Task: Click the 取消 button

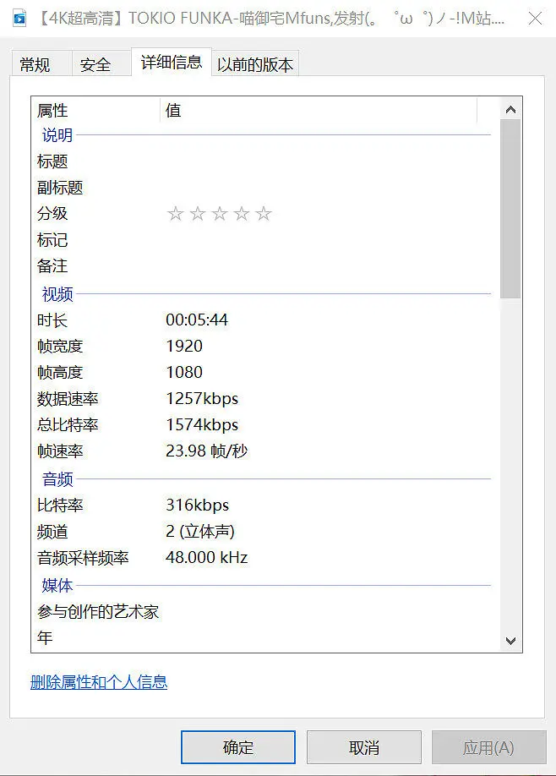Action: click(364, 747)
